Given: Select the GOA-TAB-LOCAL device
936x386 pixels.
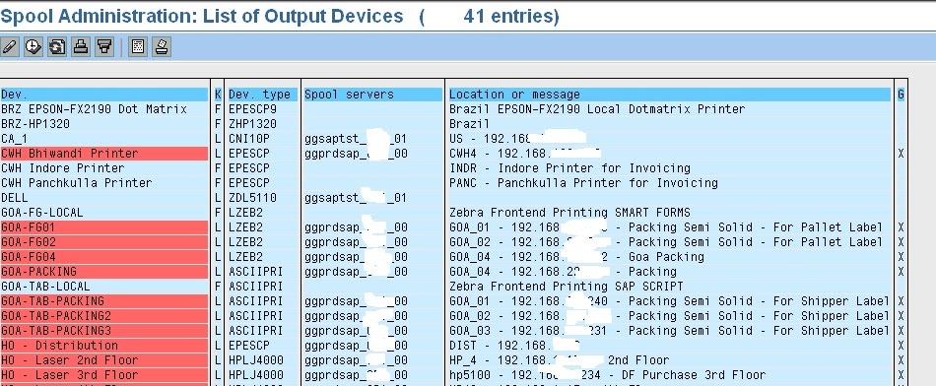Looking at the screenshot, I should [45, 287].
